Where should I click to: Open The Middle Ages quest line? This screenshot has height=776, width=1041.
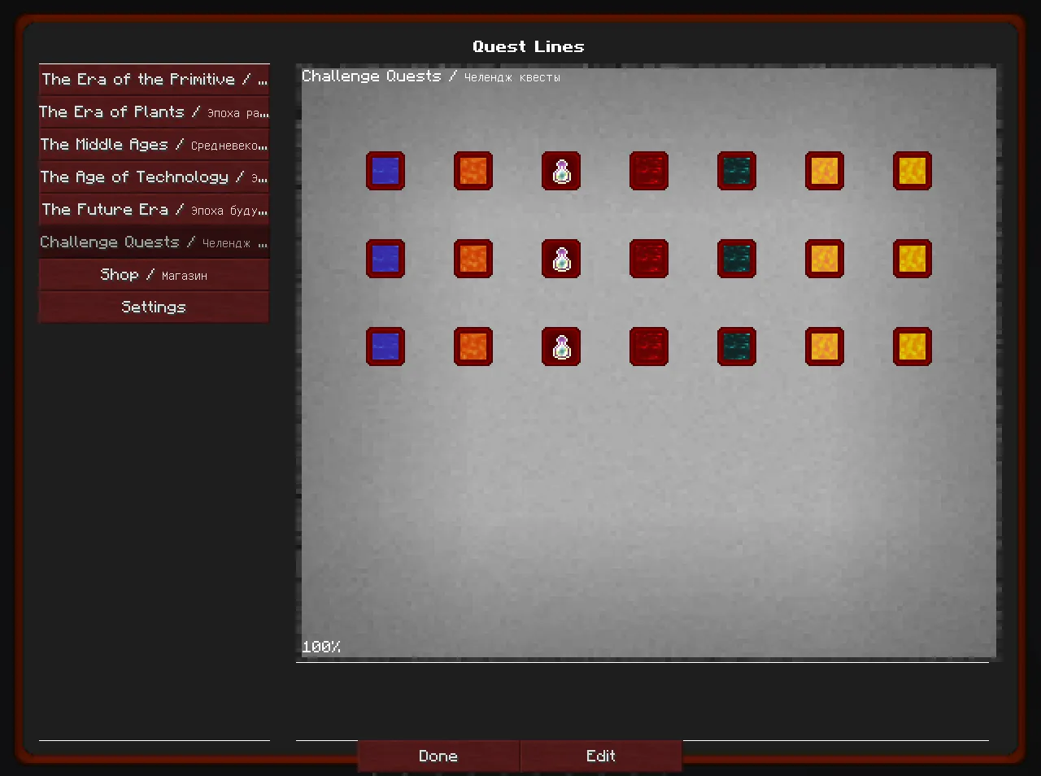pyautogui.click(x=155, y=145)
